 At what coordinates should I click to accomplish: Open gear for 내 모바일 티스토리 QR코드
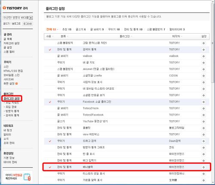click(203, 89)
